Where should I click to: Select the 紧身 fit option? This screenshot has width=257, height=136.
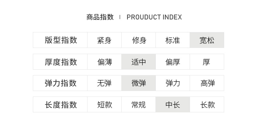tap(104, 40)
